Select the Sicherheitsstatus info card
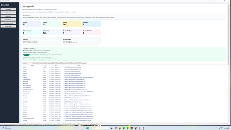 click(x=81, y=41)
